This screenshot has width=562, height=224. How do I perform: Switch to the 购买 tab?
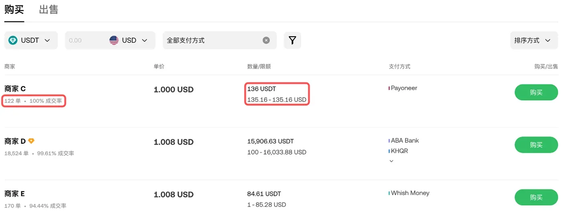[x=14, y=10]
